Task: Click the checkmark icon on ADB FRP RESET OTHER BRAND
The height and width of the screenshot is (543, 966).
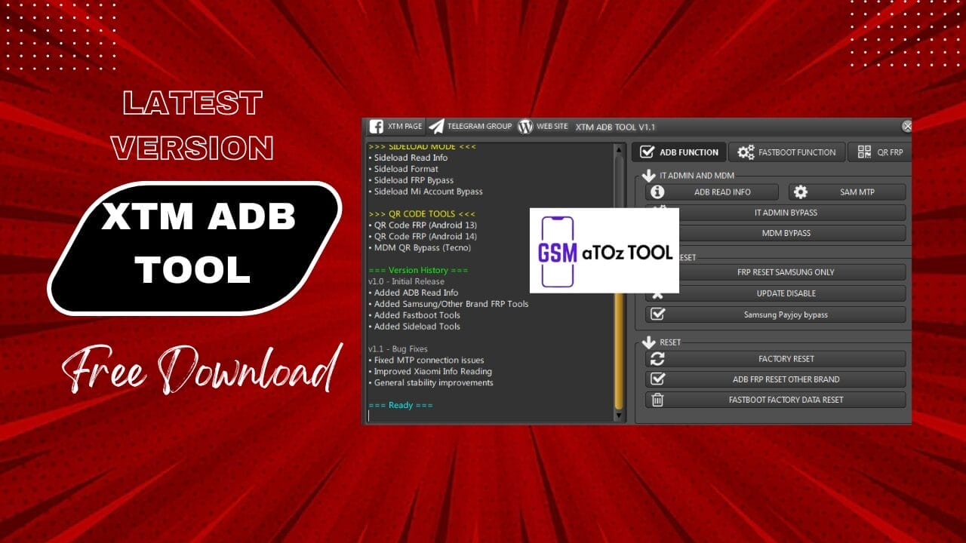Action: pyautogui.click(x=657, y=379)
